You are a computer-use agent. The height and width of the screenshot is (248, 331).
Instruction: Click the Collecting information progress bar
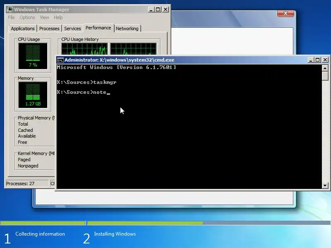pyautogui.click(x=43, y=223)
